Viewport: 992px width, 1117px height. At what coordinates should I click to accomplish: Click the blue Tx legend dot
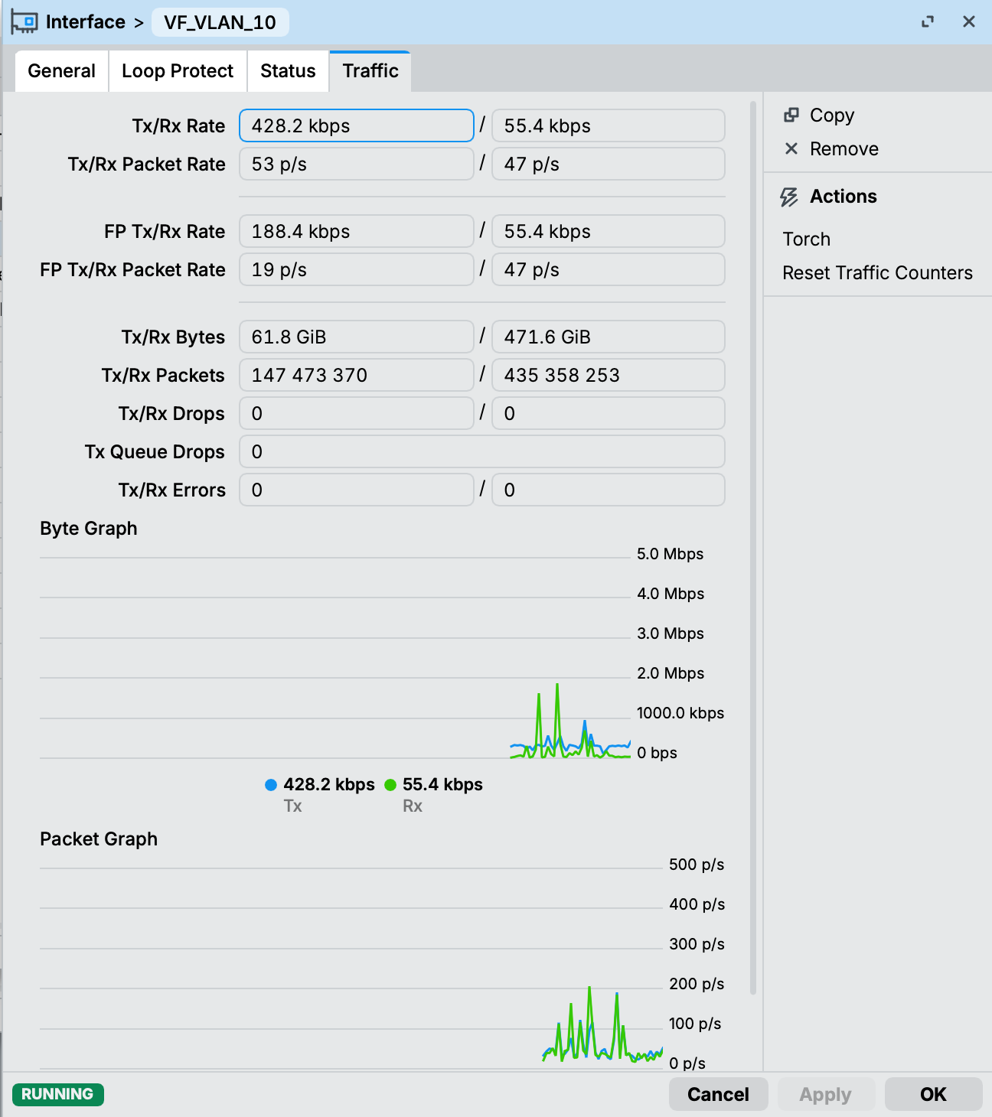(x=270, y=785)
